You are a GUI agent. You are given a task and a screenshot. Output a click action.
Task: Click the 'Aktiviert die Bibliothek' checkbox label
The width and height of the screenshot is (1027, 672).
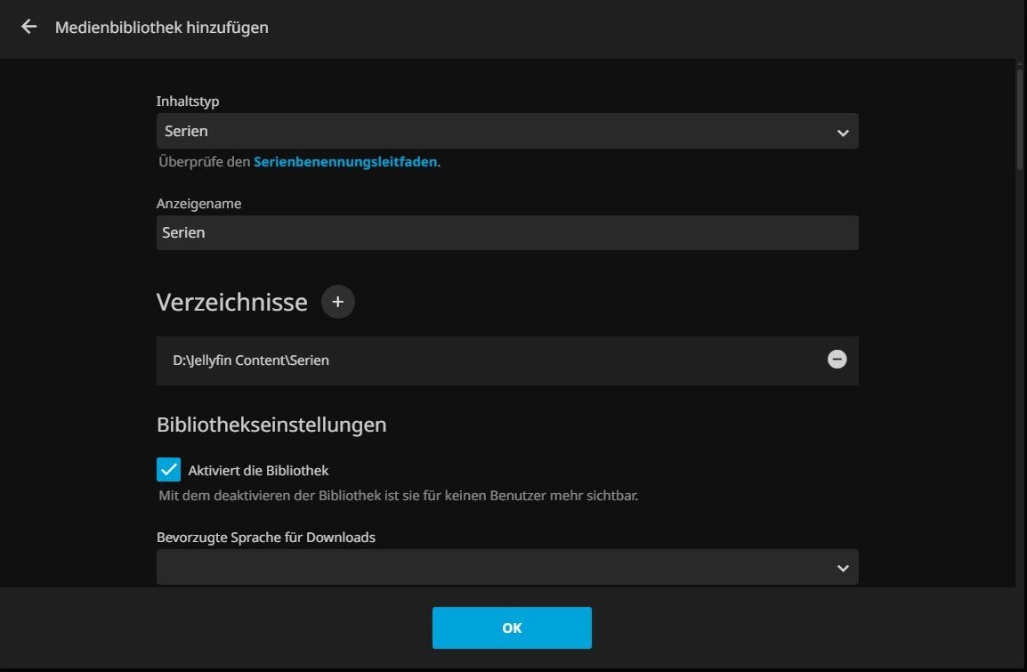[x=258, y=470]
